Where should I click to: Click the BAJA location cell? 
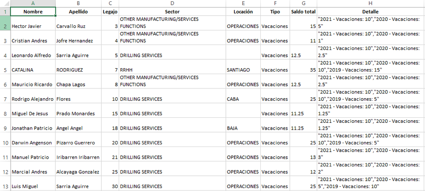click(x=243, y=125)
